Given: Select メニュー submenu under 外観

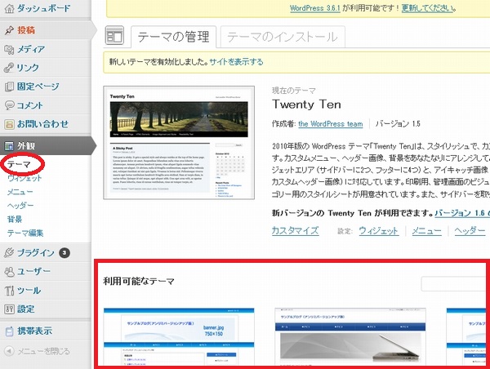Looking at the screenshot, I should (20, 192).
